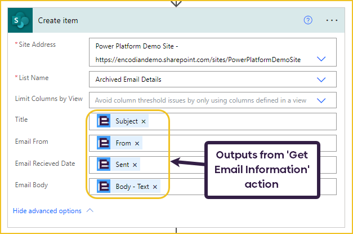
Task: Click the List Name label
Action: tap(34, 78)
